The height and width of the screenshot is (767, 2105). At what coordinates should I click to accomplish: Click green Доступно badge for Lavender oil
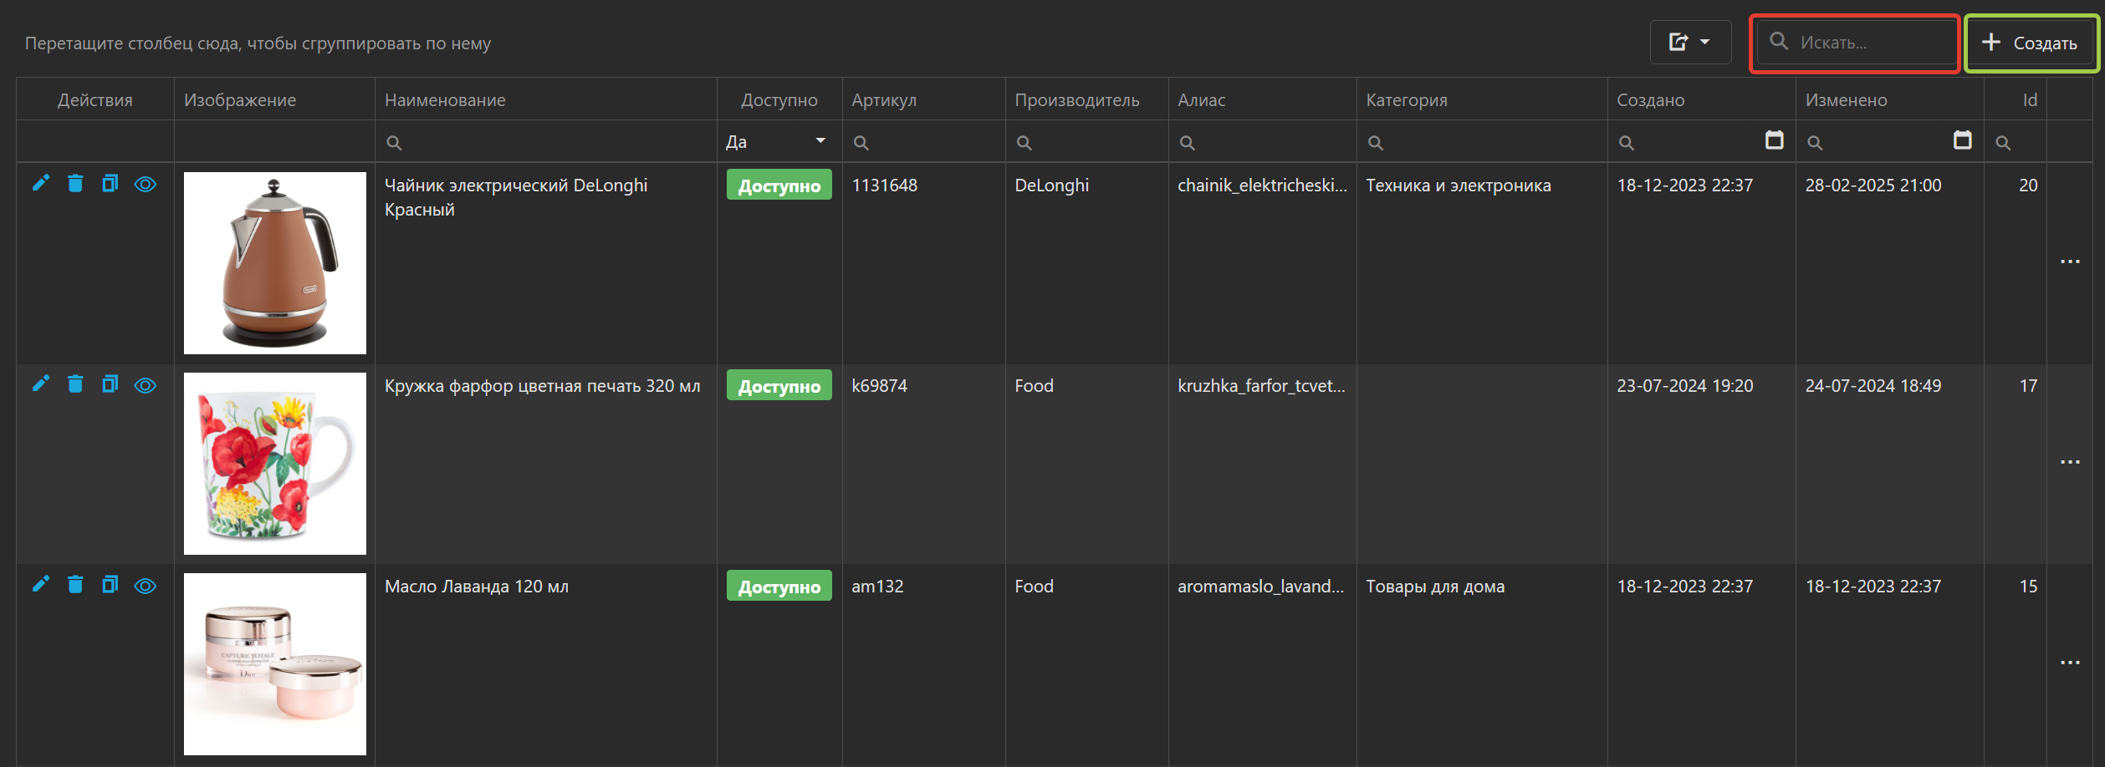click(779, 587)
